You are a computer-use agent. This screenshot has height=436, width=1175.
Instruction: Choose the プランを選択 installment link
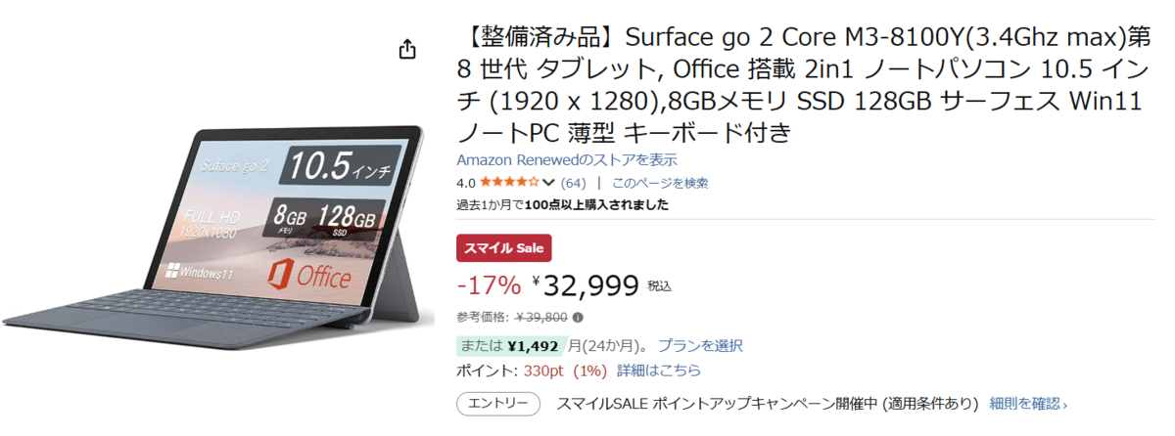700,345
